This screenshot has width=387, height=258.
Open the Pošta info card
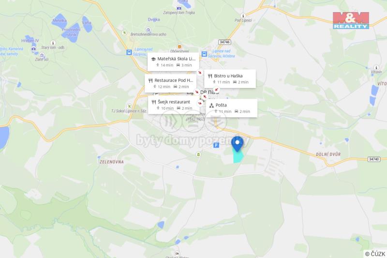(232, 108)
